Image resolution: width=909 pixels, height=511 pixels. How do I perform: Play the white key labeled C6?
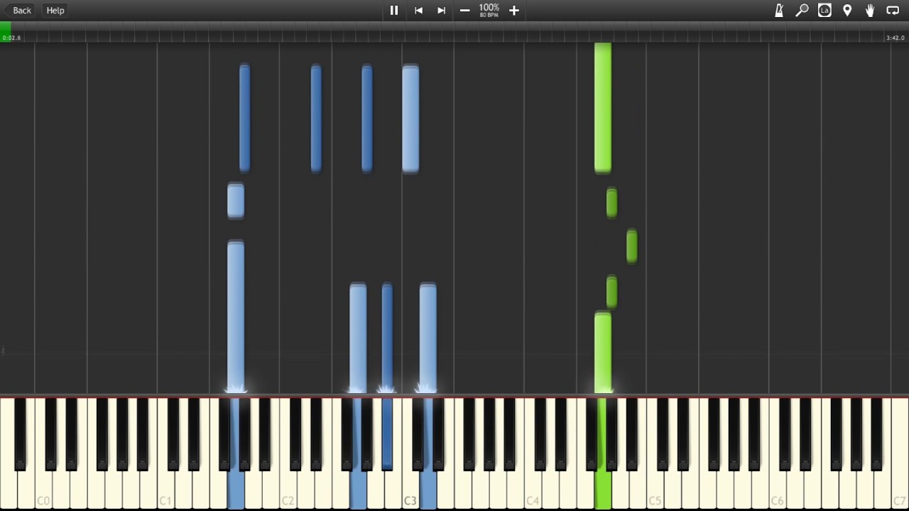pos(777,490)
